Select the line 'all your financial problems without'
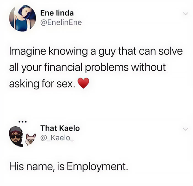 [x=87, y=68]
